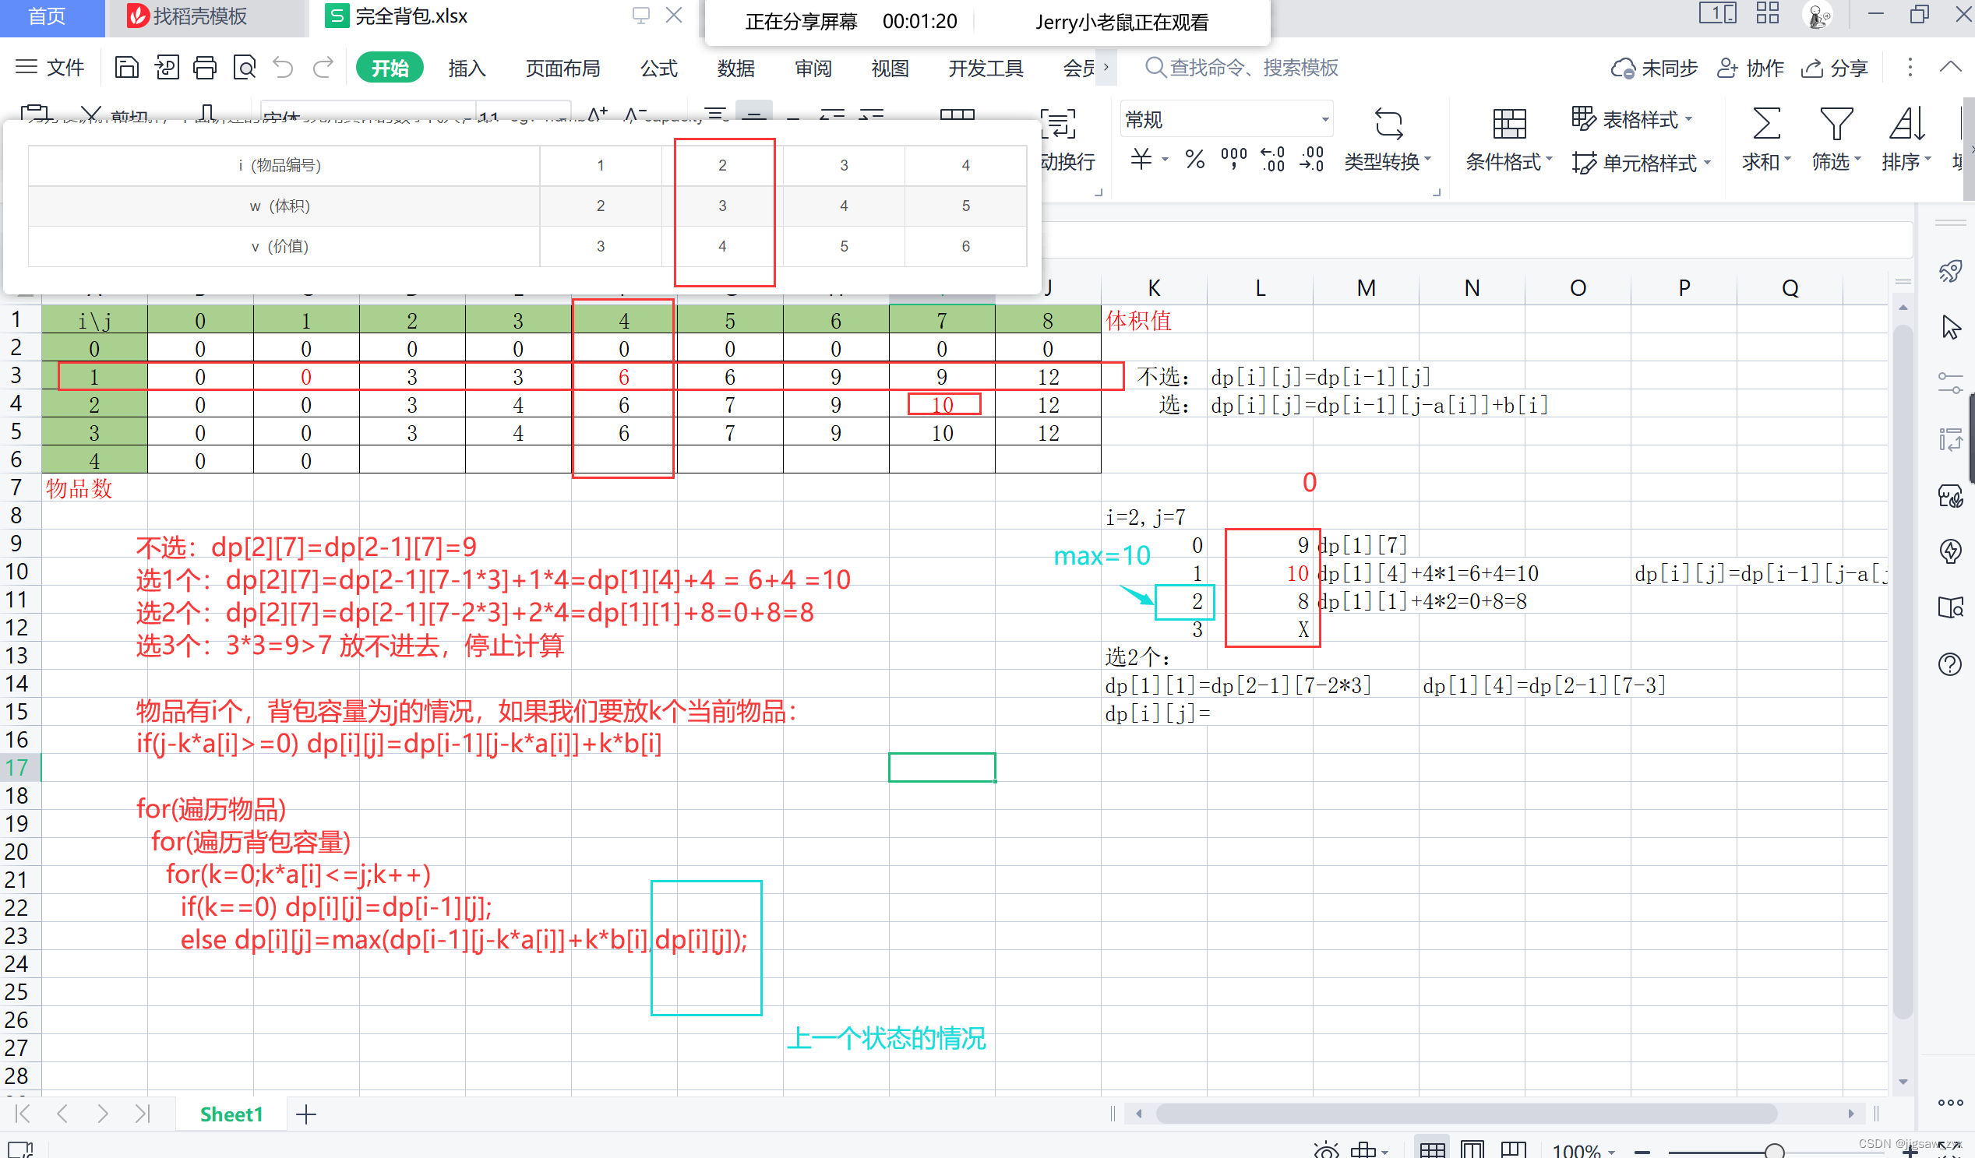Viewport: 1975px width, 1158px height.
Task: Click the Save icon in the toolbar
Action: [127, 68]
